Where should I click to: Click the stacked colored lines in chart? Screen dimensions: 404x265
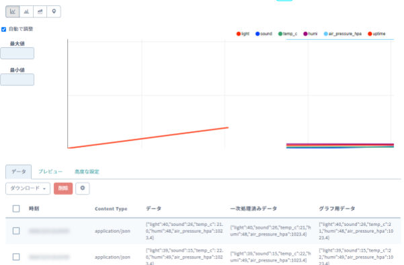tap(340, 146)
